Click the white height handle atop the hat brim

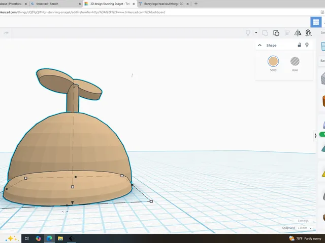(x=73, y=187)
